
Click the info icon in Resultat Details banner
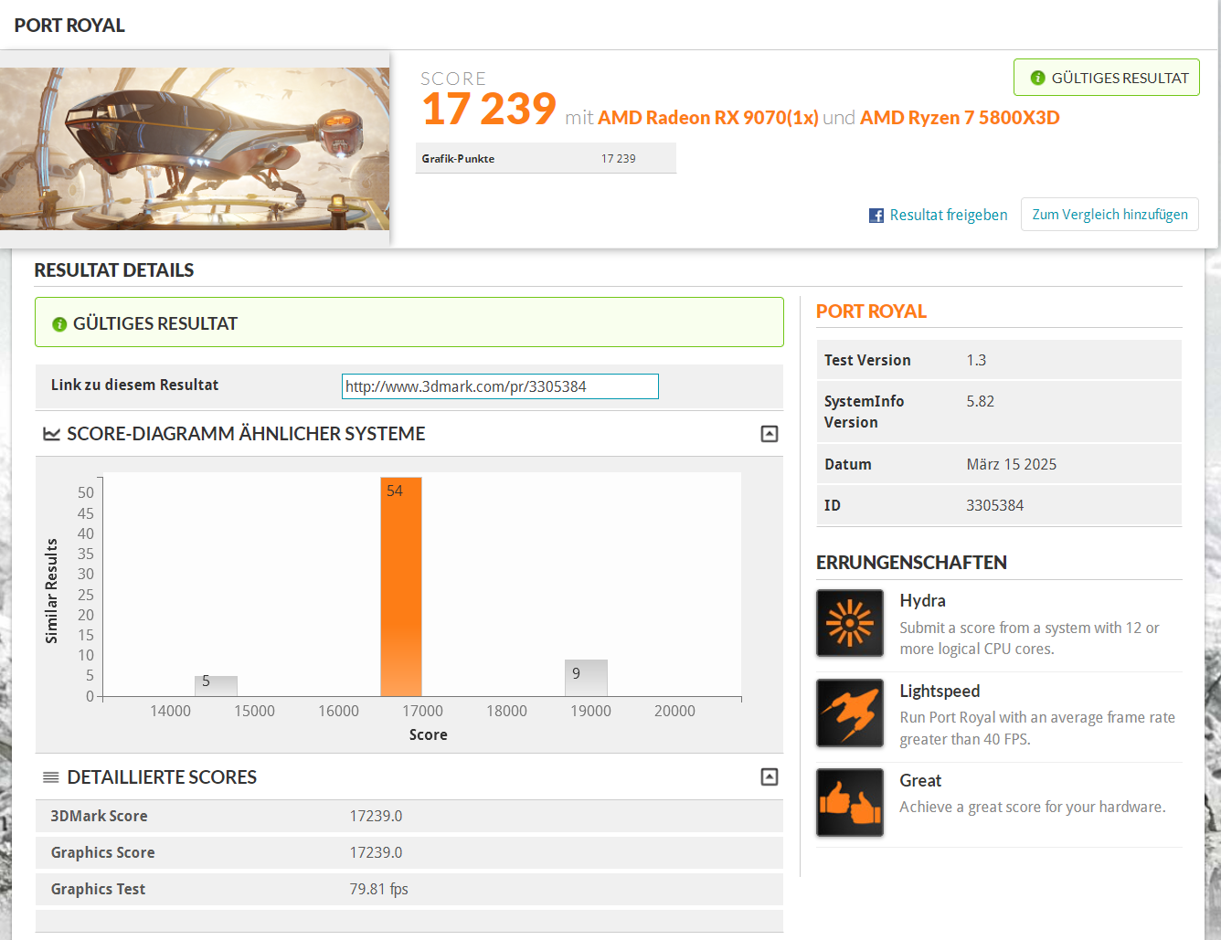pos(59,324)
